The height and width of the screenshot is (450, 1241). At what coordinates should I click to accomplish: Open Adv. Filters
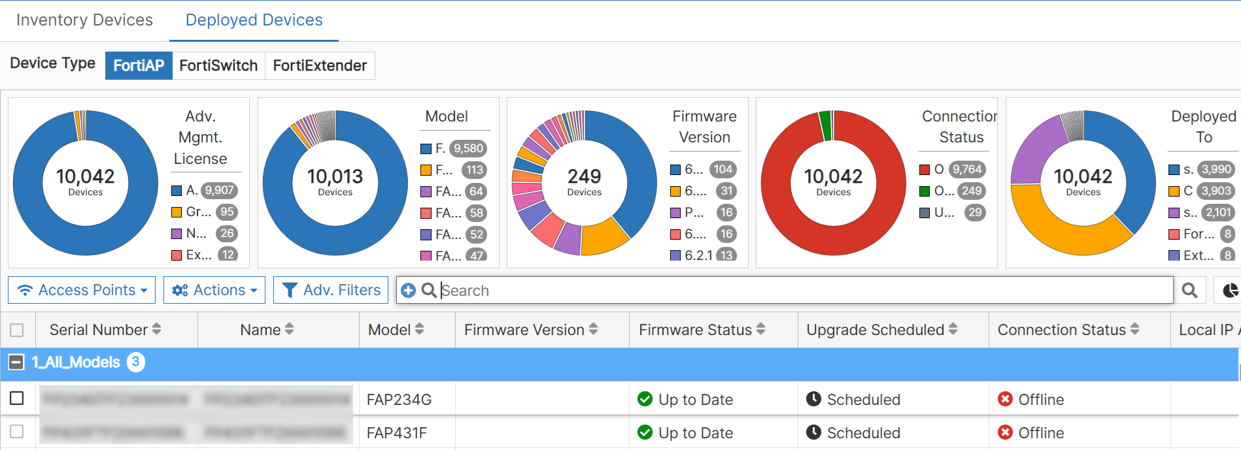coord(331,290)
